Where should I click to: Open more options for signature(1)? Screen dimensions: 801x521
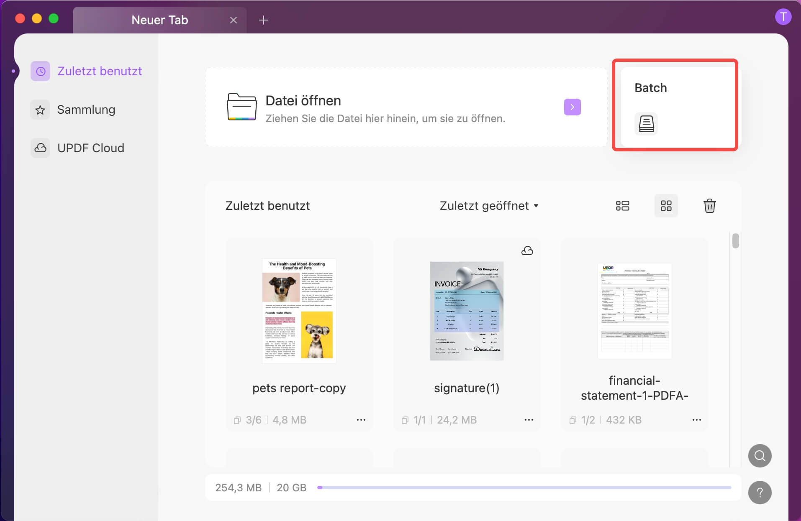click(529, 420)
